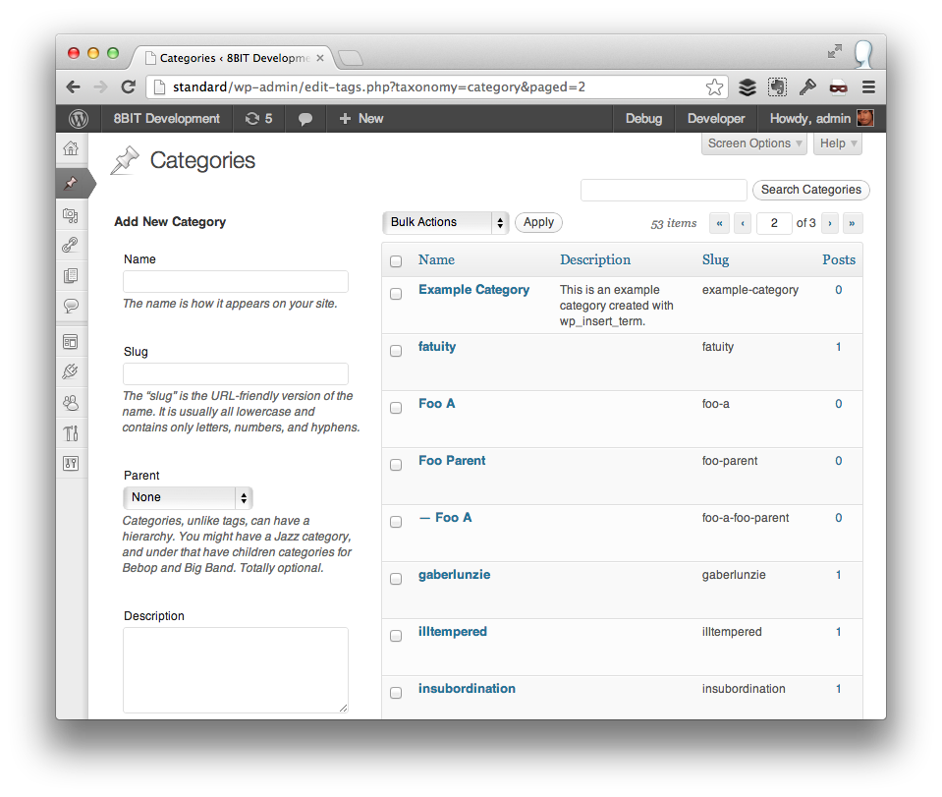Open the Comments bubble sidebar icon
This screenshot has width=942, height=797.
(x=71, y=306)
